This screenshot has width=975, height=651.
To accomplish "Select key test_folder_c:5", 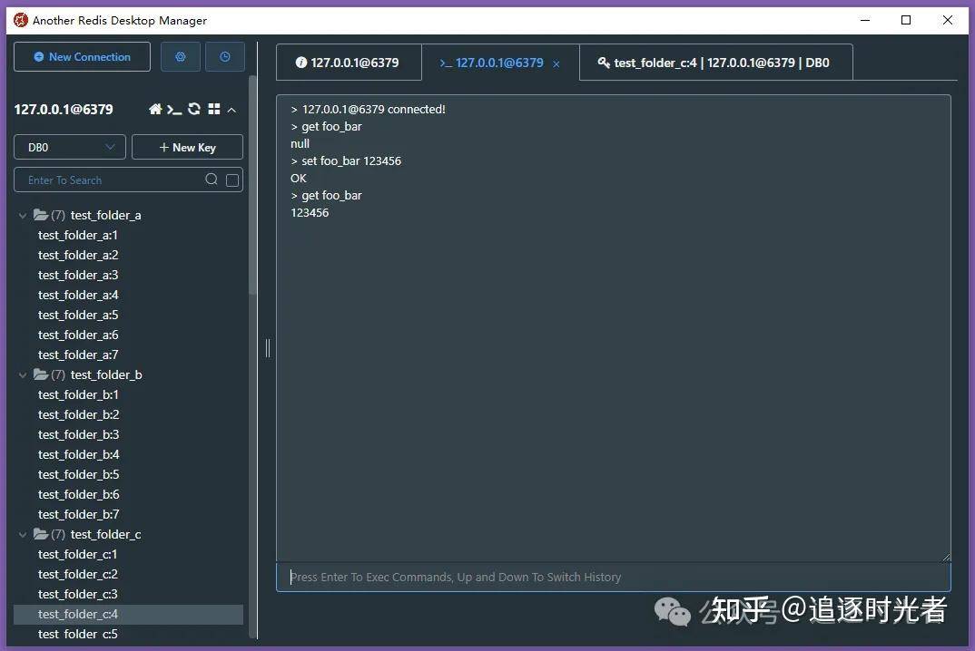I will 78,634.
